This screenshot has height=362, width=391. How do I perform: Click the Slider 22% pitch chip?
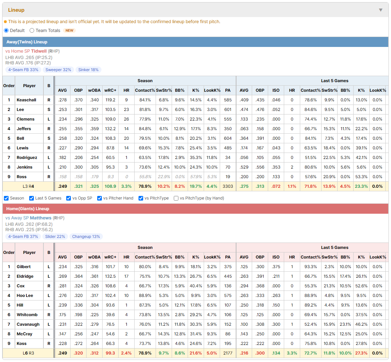(55, 236)
